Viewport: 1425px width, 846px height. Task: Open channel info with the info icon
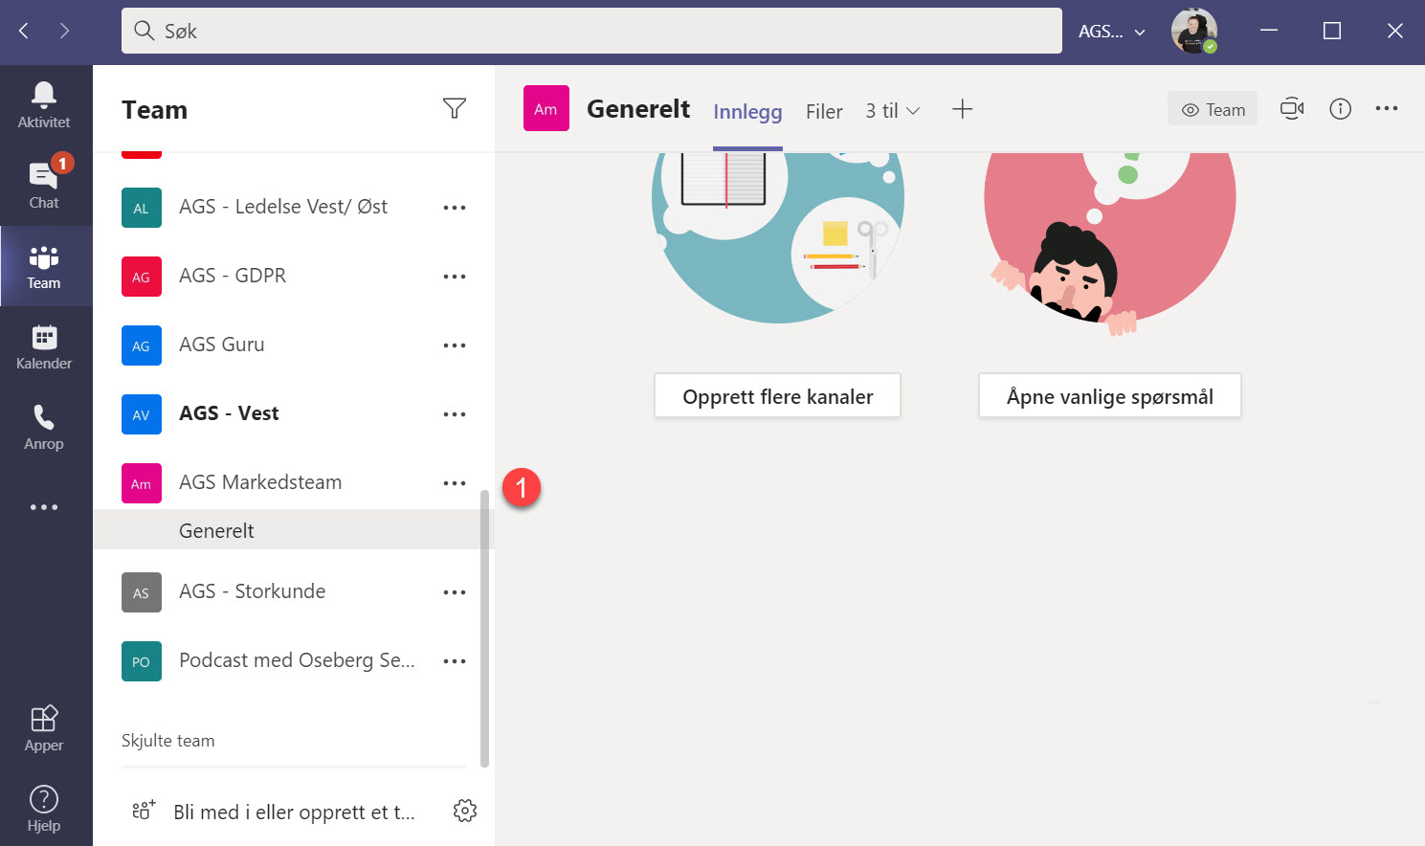click(x=1340, y=108)
